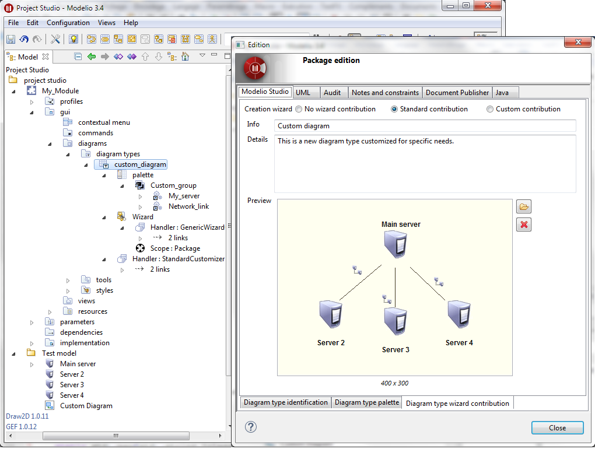The height and width of the screenshot is (449, 595).
Task: Click the first blue-purple diamonds icon
Action: (118, 57)
